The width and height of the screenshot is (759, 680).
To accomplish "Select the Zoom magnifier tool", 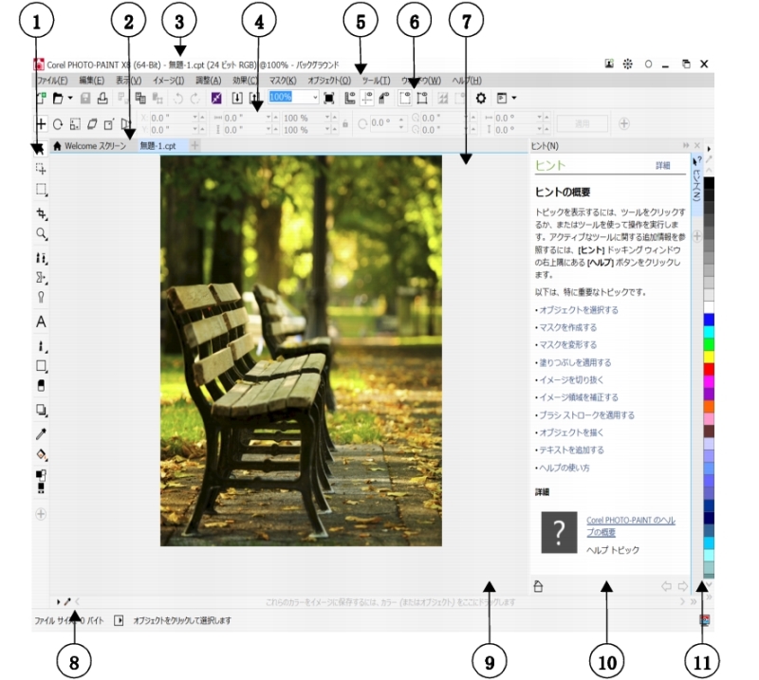I will (41, 233).
